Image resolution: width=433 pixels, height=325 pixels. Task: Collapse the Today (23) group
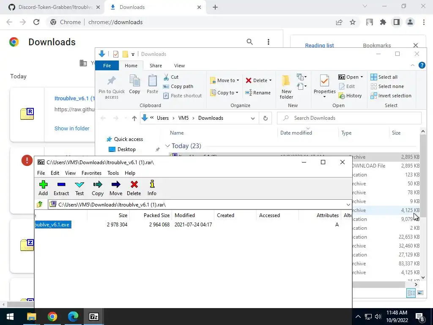click(x=167, y=146)
